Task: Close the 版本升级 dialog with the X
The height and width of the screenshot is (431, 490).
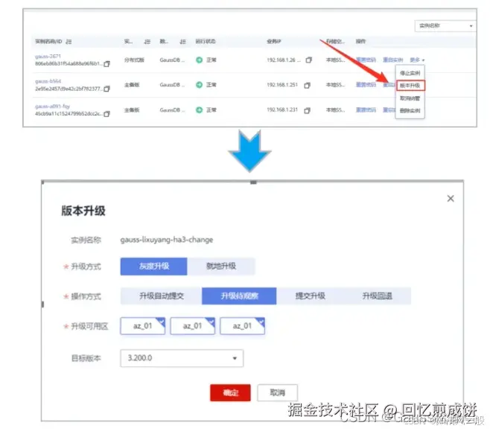Action: [x=451, y=199]
